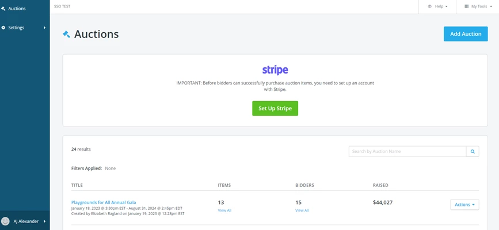Image resolution: width=499 pixels, height=230 pixels.
Task: Click the Settings gear icon in sidebar
Action: click(3, 28)
